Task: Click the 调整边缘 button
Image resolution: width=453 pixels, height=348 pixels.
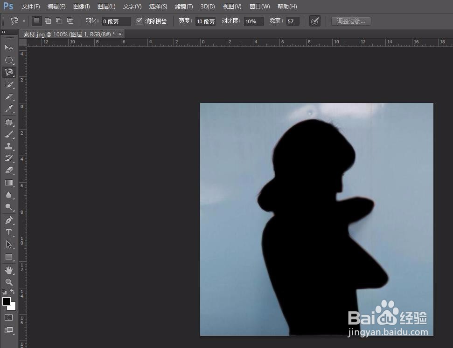Action: pyautogui.click(x=351, y=21)
